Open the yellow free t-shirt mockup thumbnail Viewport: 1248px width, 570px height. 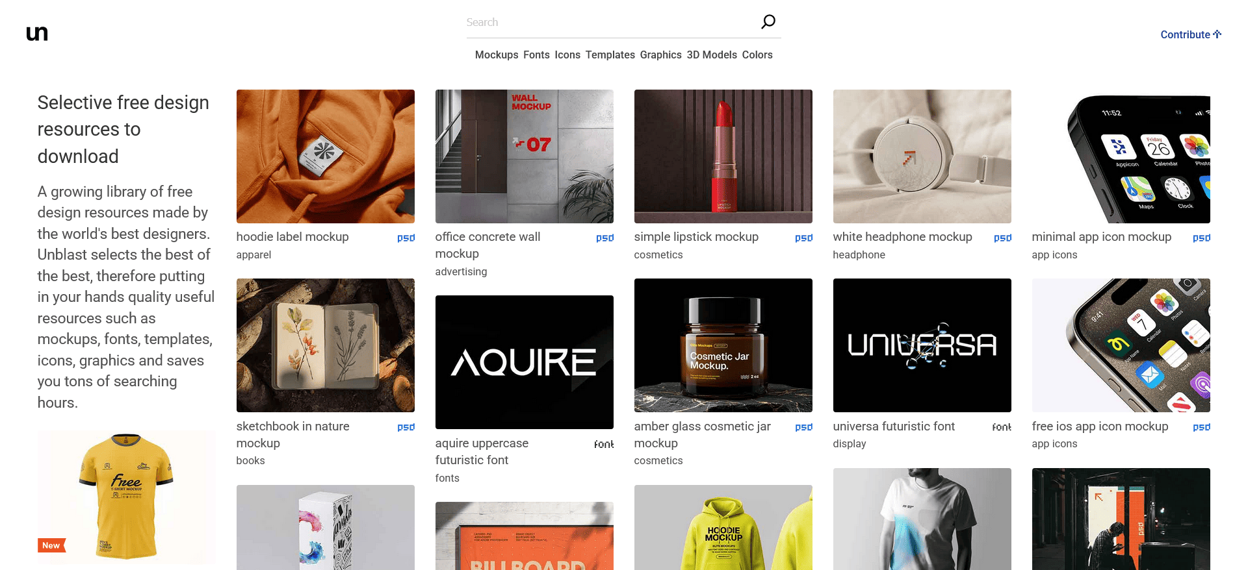pyautogui.click(x=126, y=497)
